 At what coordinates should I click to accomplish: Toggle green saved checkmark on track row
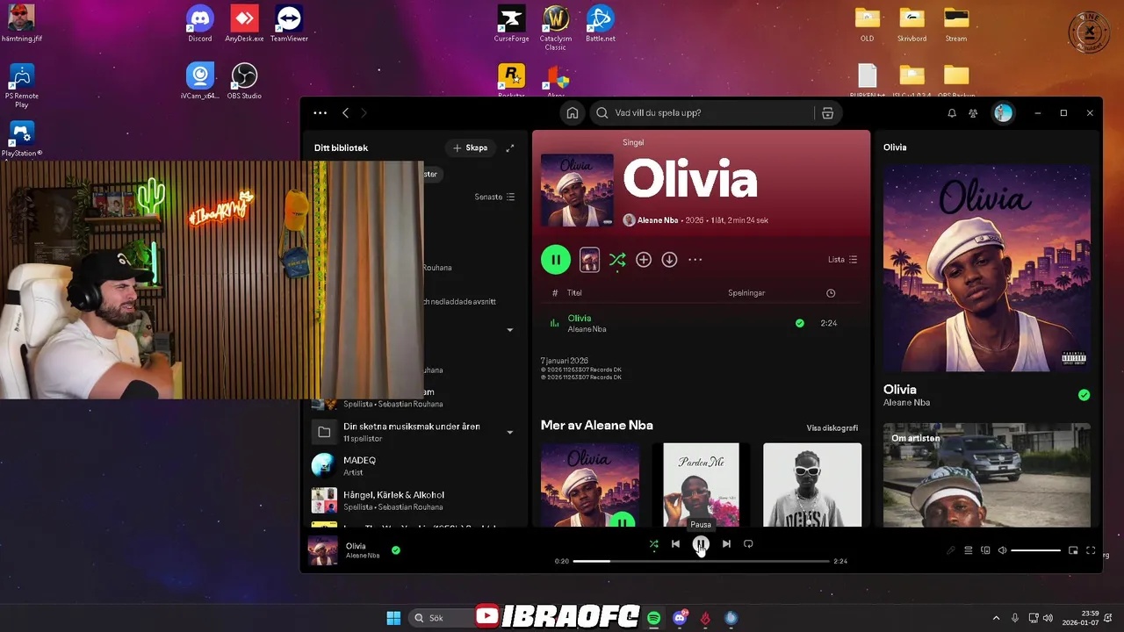coord(799,323)
